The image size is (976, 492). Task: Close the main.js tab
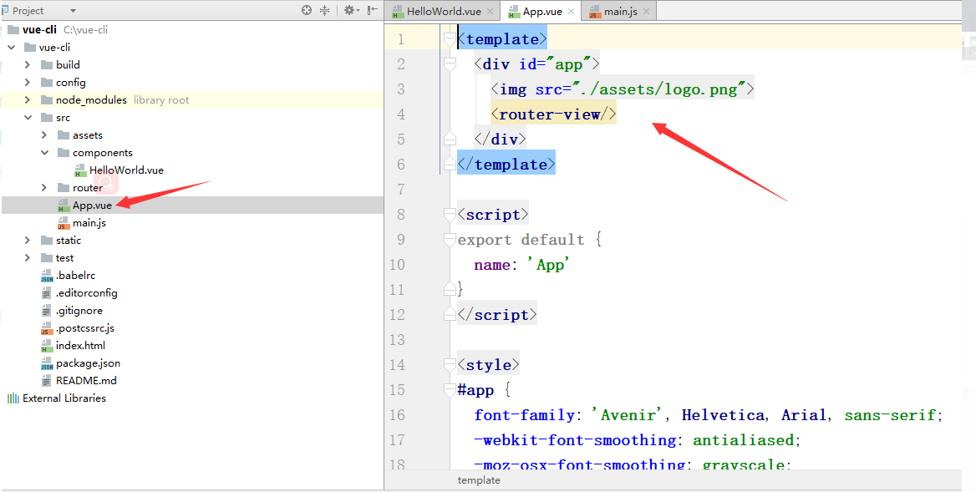click(x=646, y=11)
